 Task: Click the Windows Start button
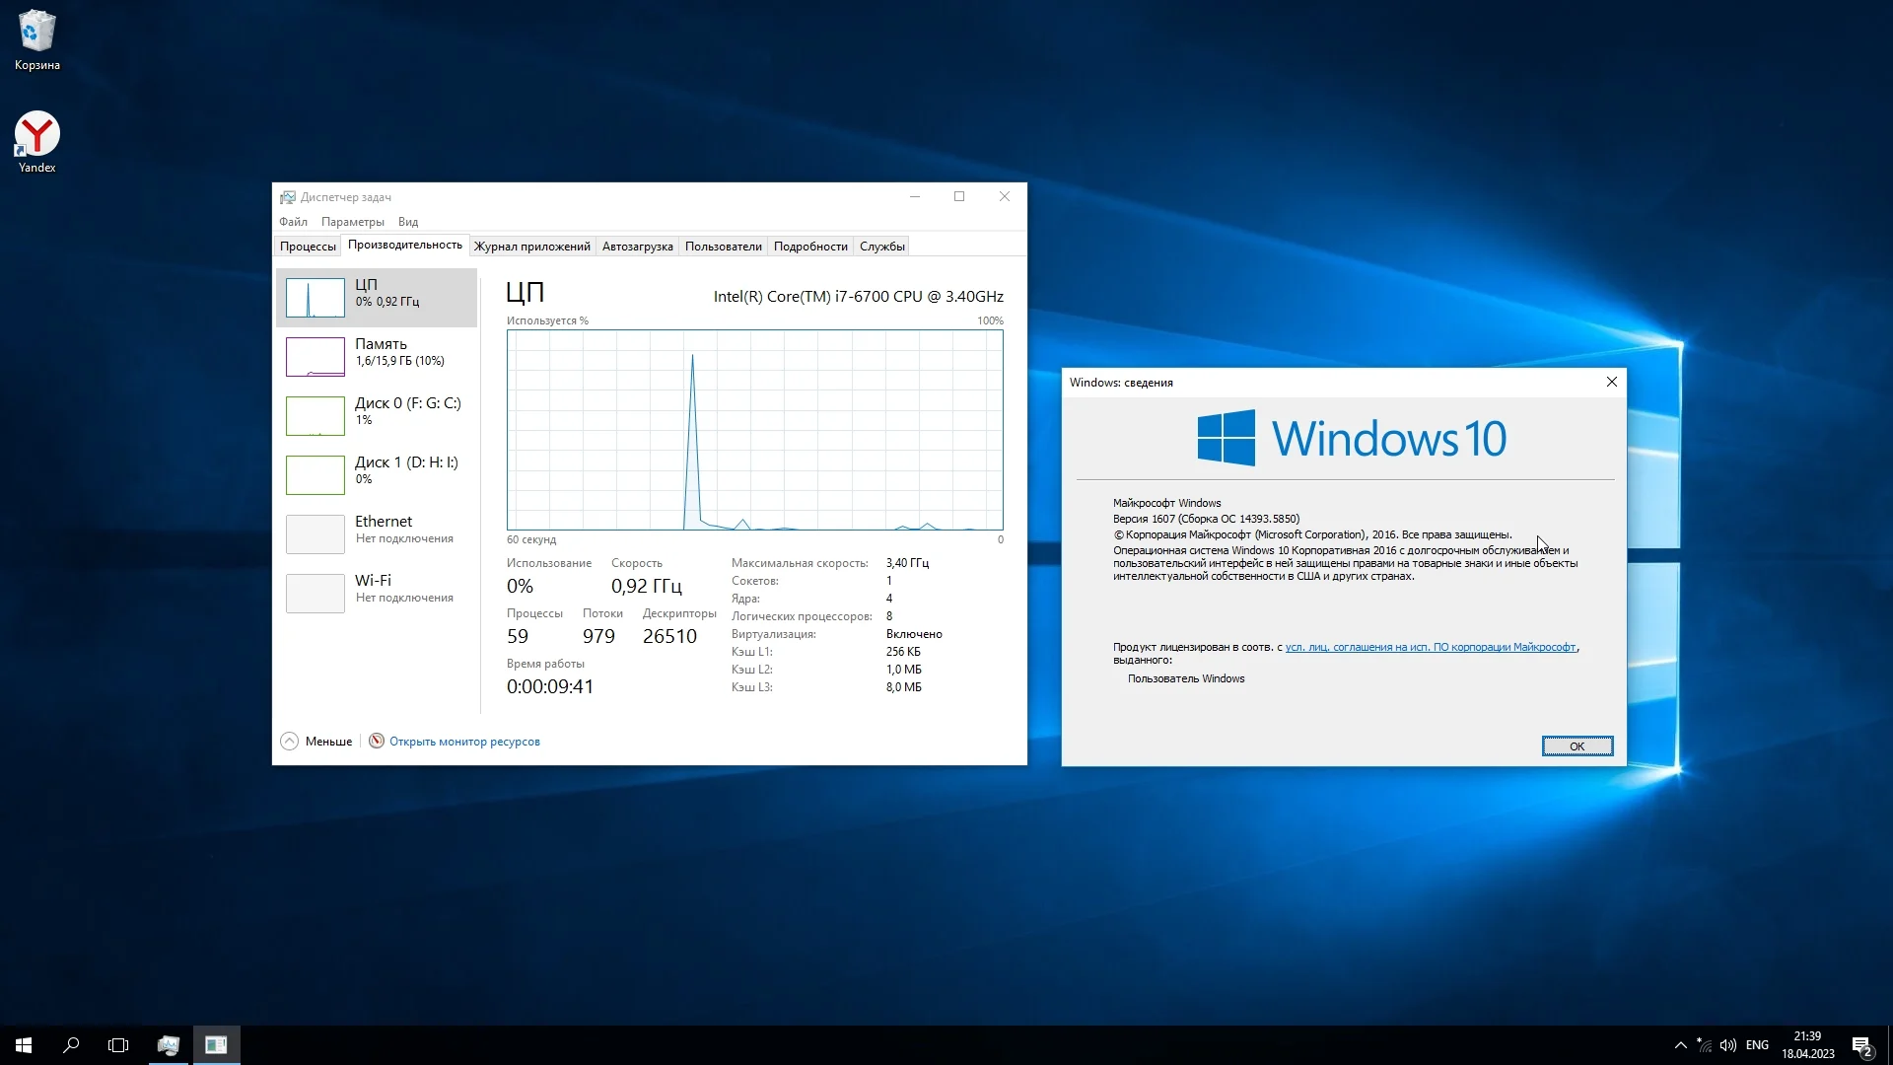pos(24,1045)
